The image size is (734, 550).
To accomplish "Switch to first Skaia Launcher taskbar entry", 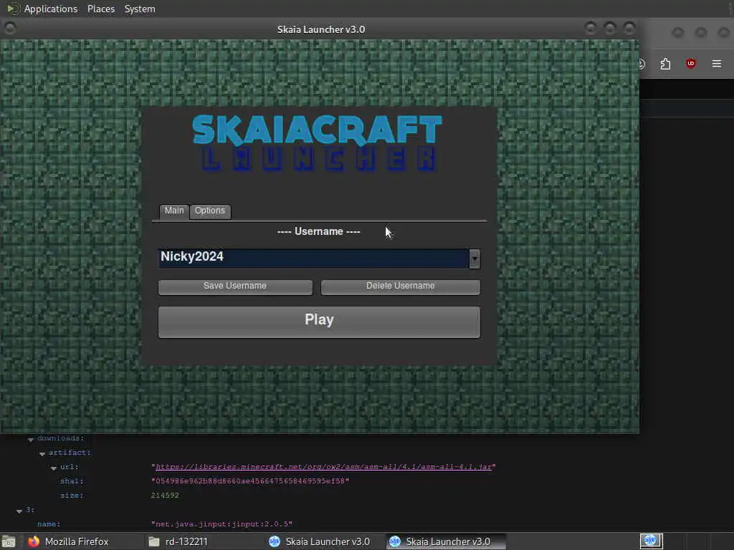I will click(x=320, y=541).
